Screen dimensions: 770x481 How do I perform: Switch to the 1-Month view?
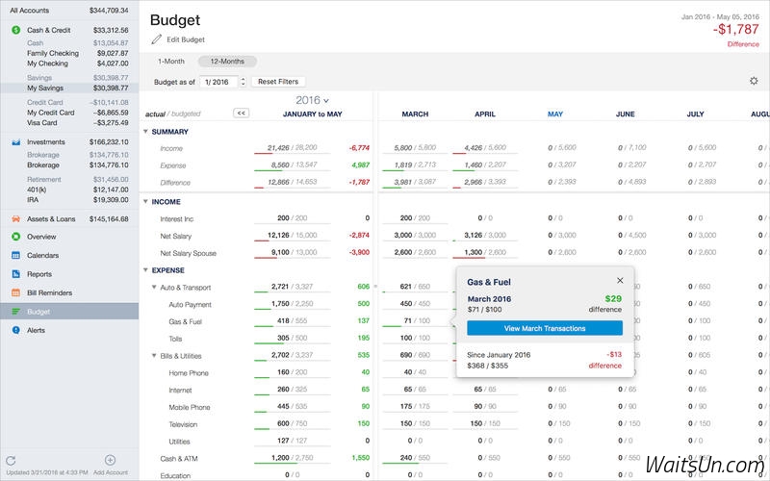[170, 62]
